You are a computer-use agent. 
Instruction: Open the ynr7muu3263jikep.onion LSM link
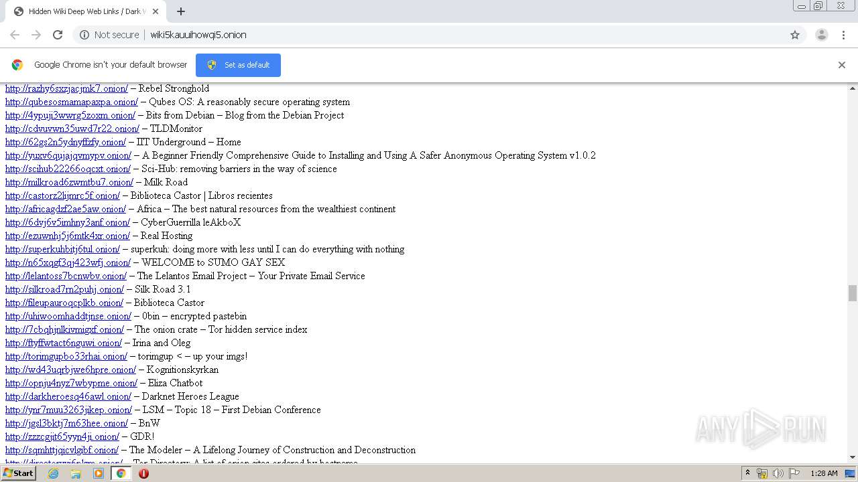68,410
